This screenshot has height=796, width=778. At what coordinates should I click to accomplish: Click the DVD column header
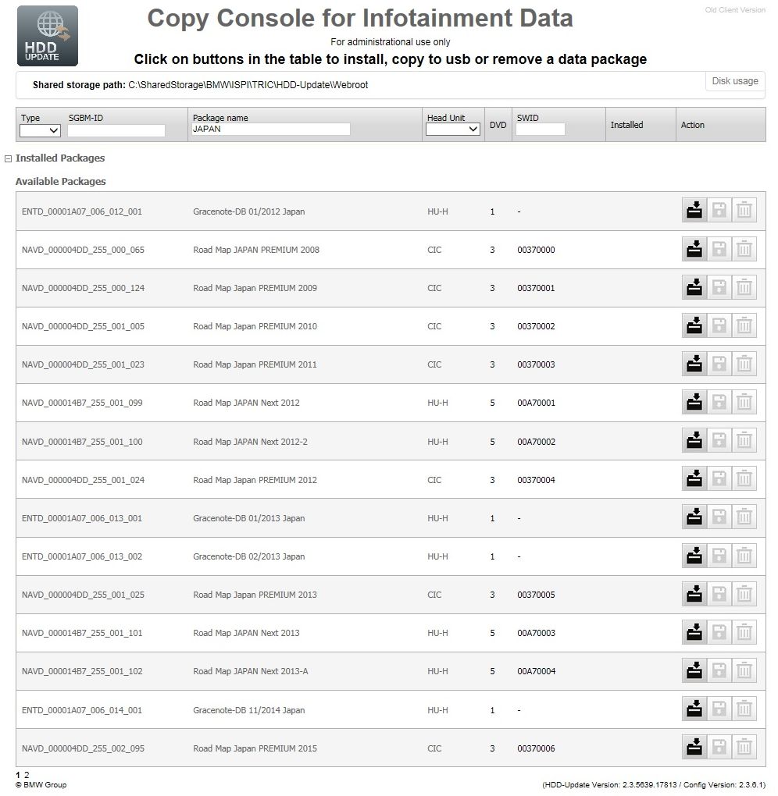(x=498, y=125)
